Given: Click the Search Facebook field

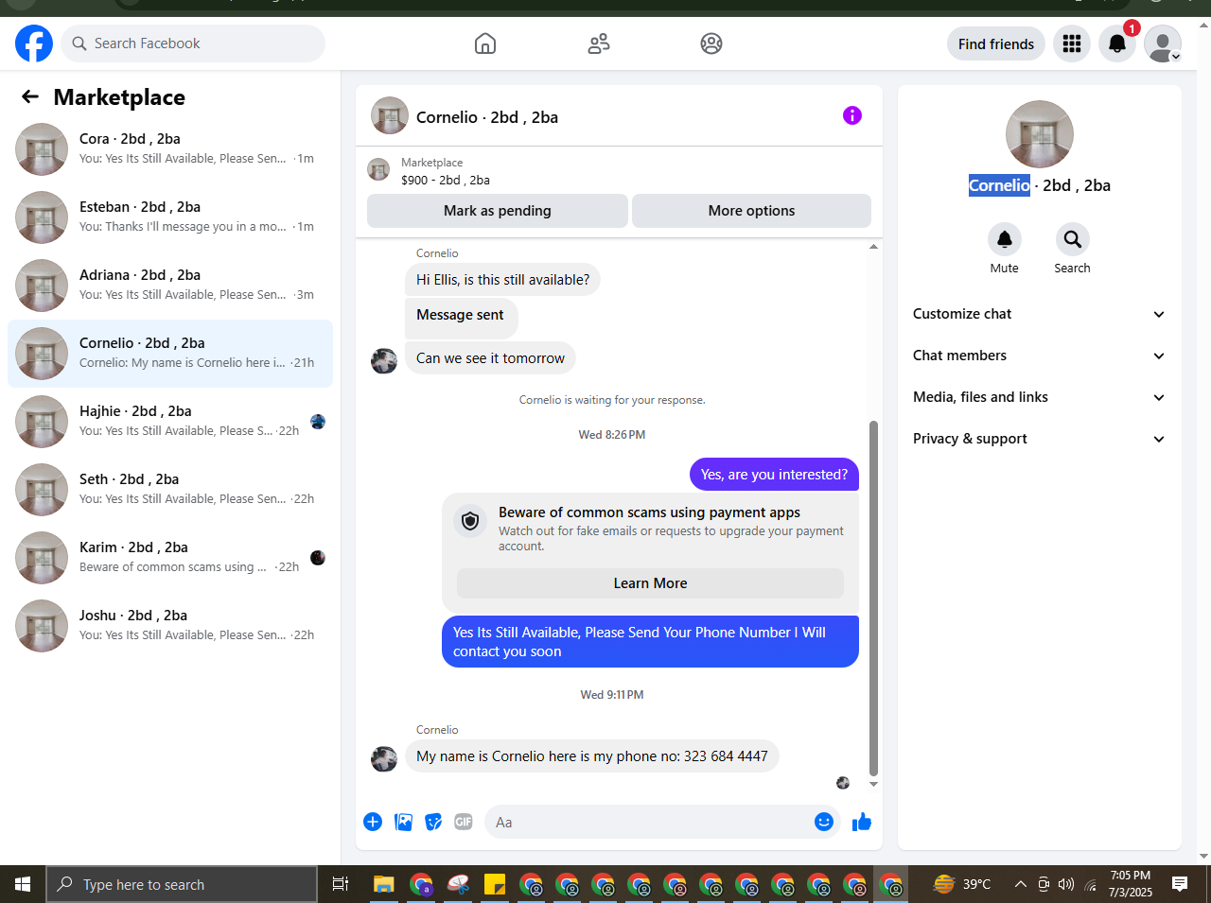Looking at the screenshot, I should 193,43.
